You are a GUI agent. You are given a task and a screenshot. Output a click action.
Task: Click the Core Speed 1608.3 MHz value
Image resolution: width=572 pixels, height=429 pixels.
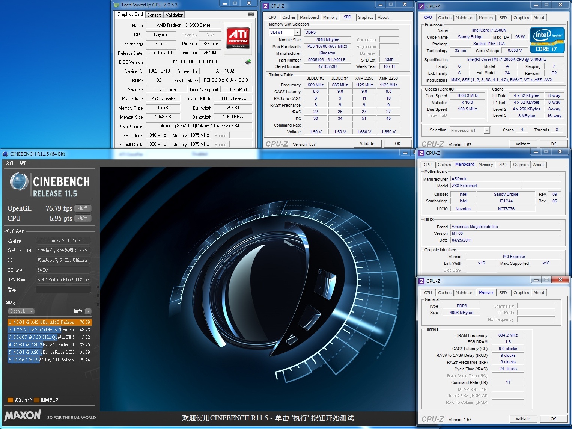click(x=467, y=96)
